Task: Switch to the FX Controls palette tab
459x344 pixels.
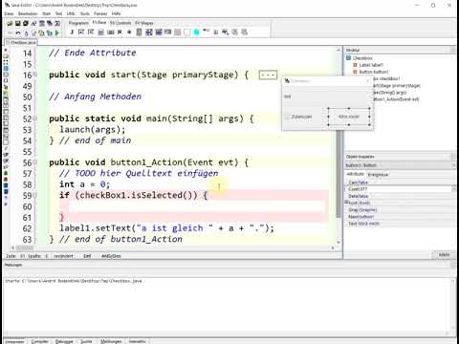Action: coord(120,23)
